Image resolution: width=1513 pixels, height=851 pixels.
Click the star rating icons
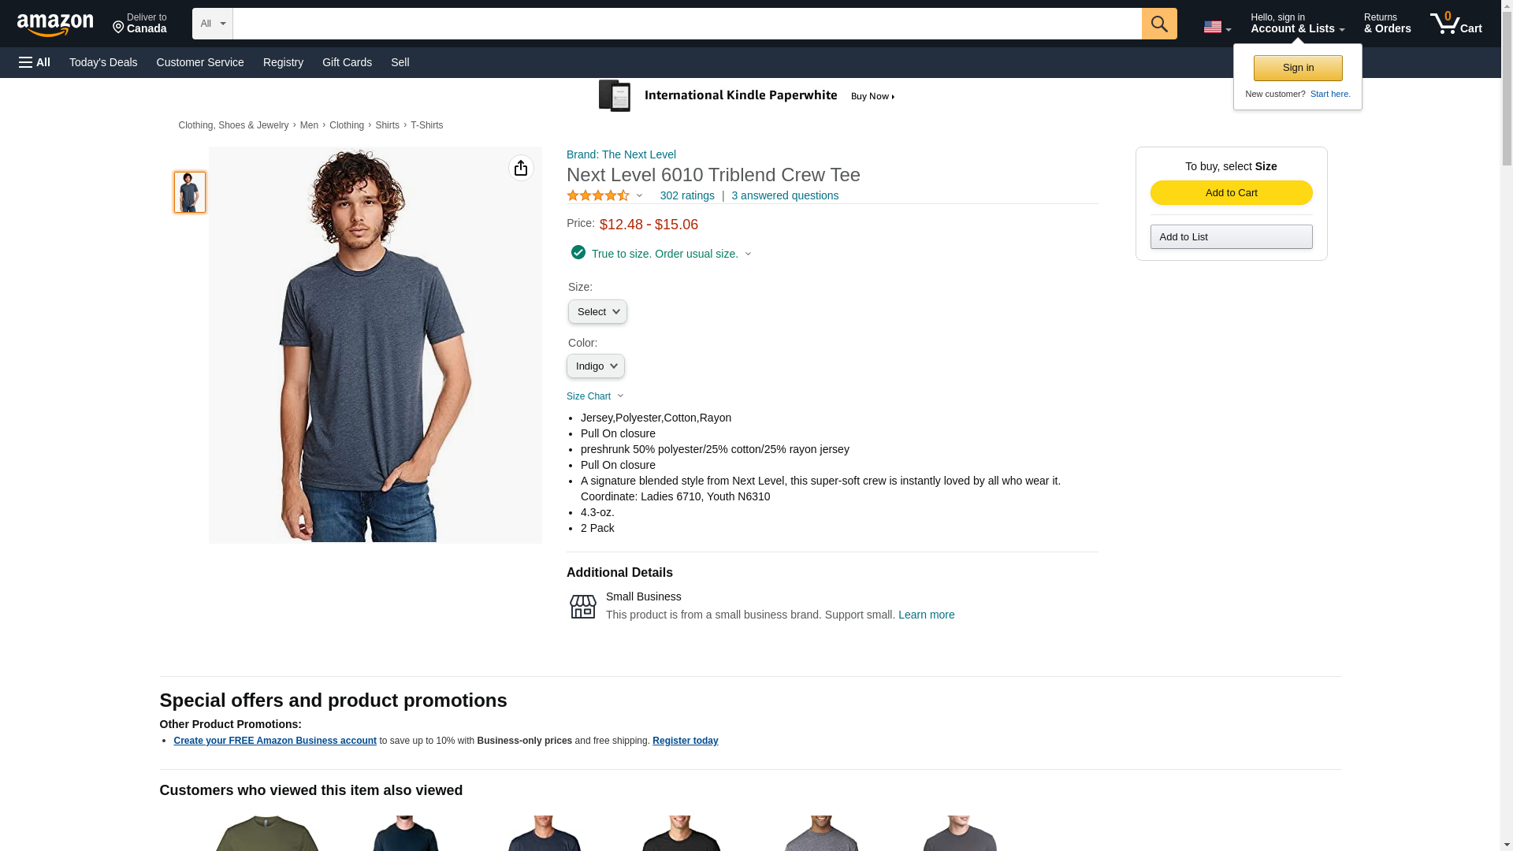point(598,195)
